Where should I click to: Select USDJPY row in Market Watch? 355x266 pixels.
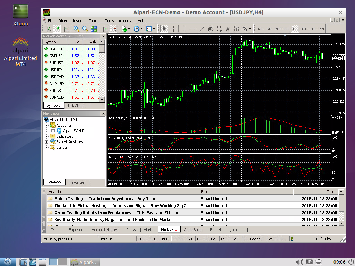click(71, 70)
